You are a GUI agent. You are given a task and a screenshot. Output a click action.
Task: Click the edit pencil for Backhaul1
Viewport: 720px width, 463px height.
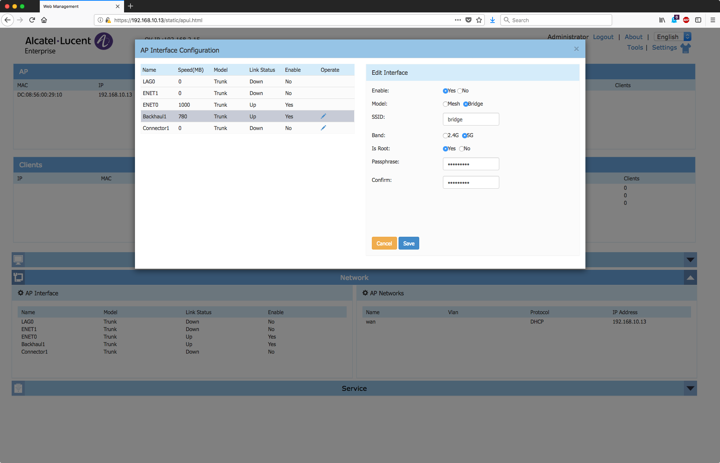323,117
